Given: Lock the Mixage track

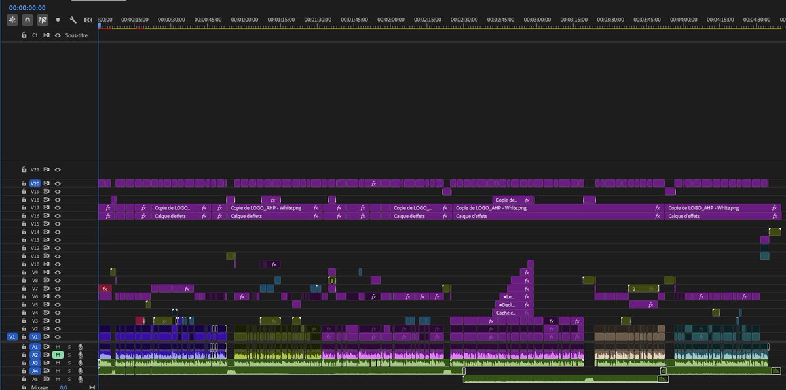Looking at the screenshot, I should [24, 387].
